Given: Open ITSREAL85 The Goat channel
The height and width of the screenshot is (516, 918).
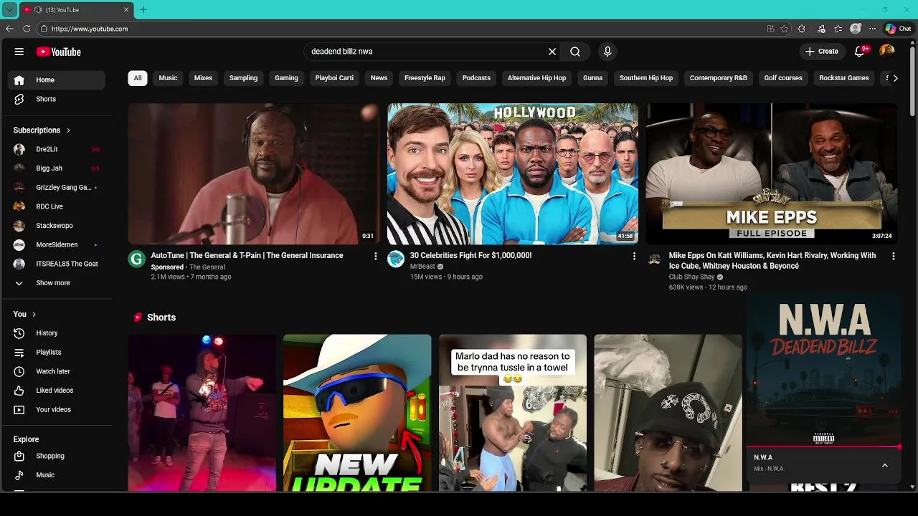Looking at the screenshot, I should 57,264.
